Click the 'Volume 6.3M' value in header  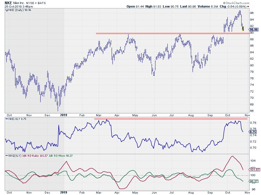coord(208,6)
